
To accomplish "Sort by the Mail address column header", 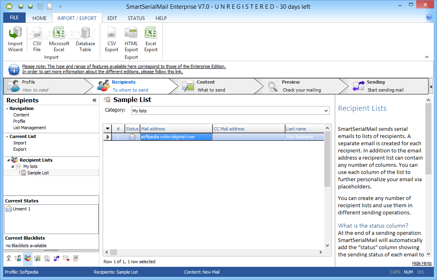I will point(176,129).
